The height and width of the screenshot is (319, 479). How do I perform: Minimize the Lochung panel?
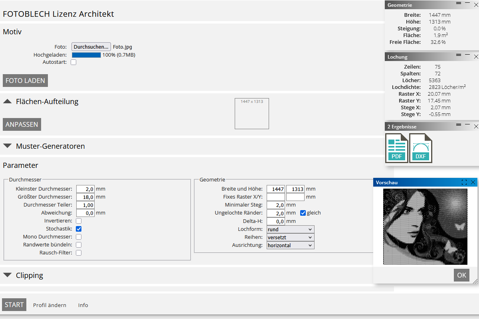coord(467,55)
